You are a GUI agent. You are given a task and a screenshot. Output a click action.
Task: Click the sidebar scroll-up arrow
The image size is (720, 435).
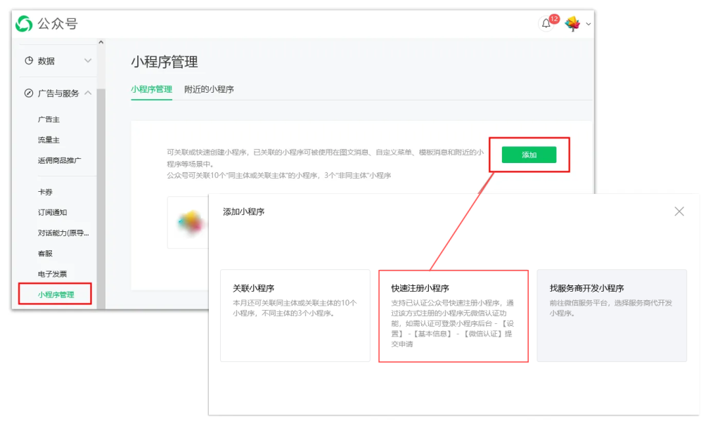[x=101, y=43]
